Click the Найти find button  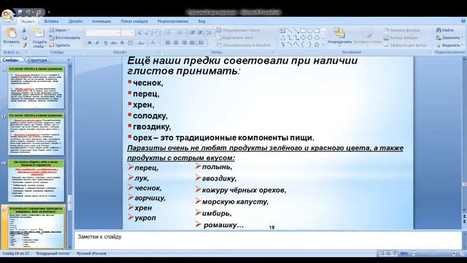click(445, 30)
